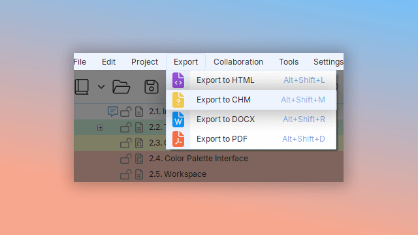Toggle the lock on 2.5 Workspace

126,174
